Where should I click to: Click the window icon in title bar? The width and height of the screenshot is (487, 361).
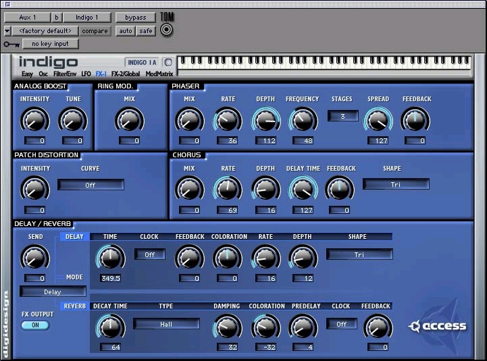[7, 4]
